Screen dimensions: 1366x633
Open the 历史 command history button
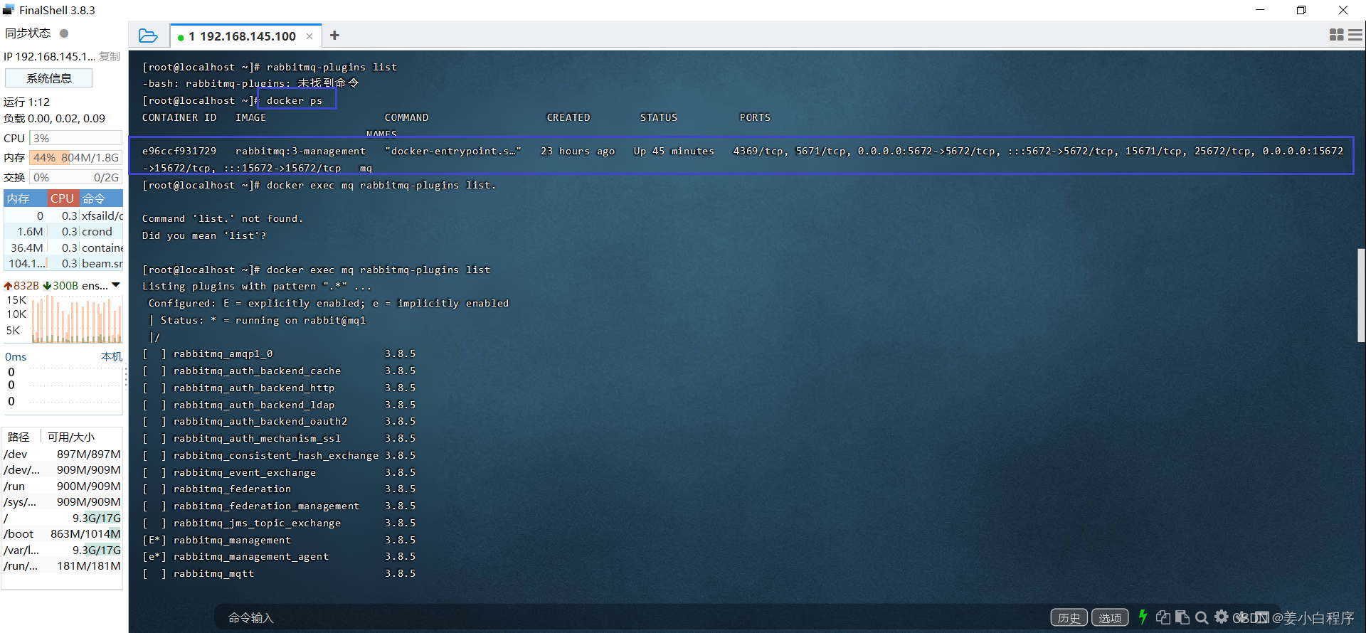(x=1069, y=617)
